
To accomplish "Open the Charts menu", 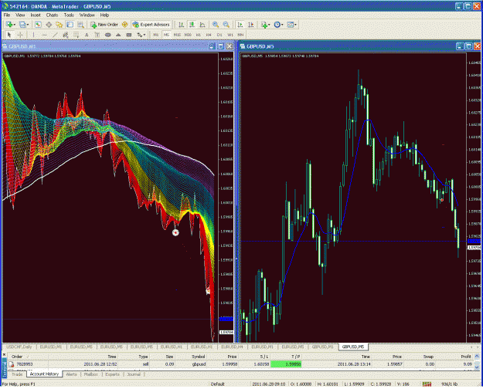I will 52,15.
